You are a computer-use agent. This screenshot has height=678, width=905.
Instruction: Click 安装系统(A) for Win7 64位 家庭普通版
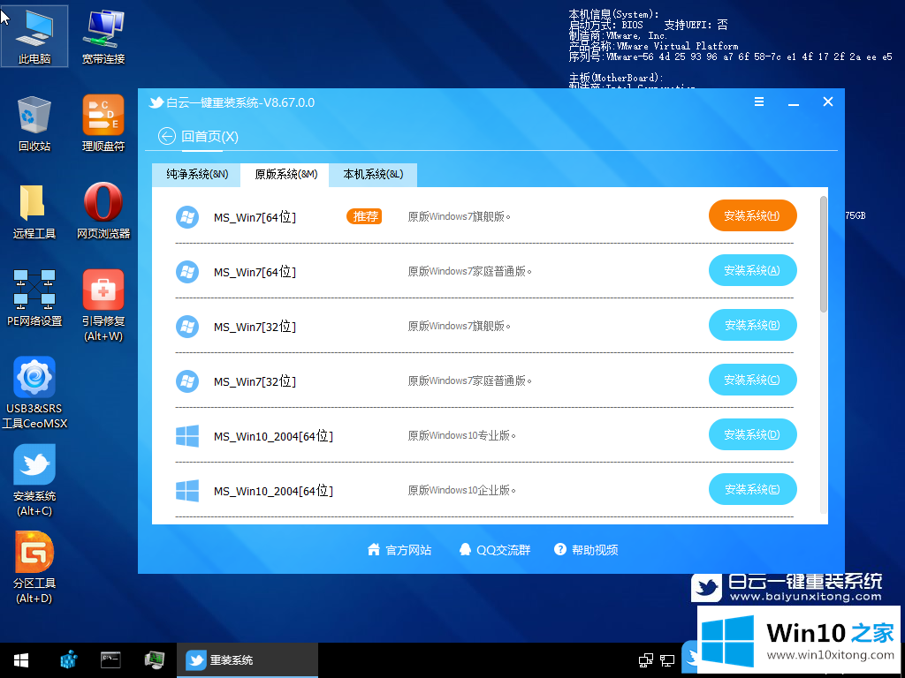click(x=753, y=270)
